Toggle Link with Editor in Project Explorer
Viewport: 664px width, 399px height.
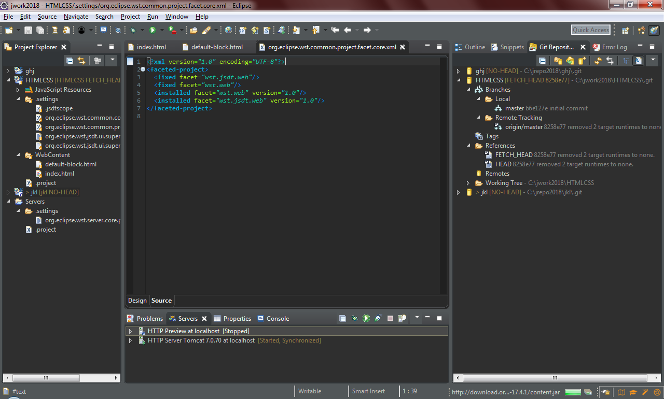tap(81, 61)
